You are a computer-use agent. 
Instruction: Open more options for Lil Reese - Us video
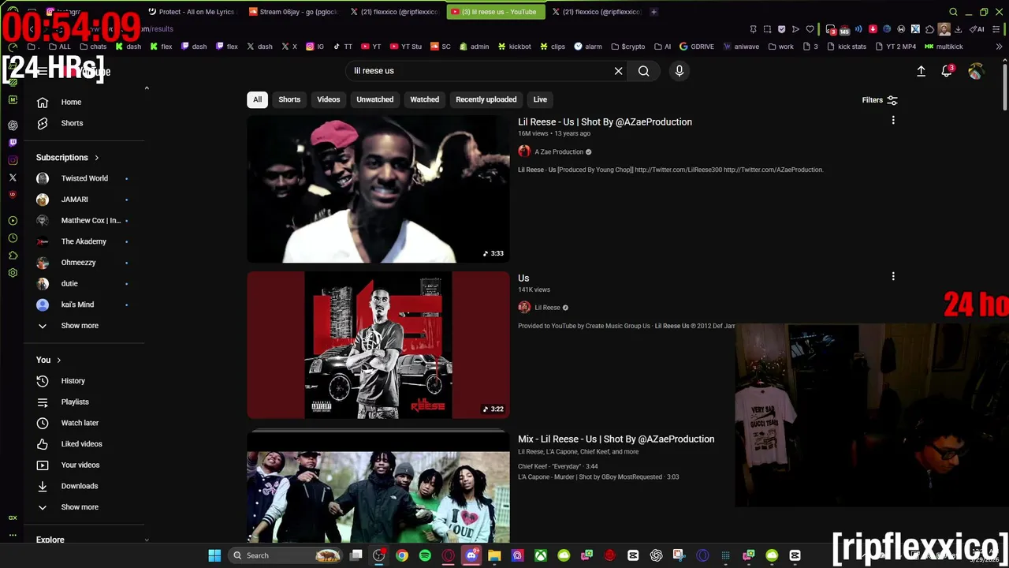tap(893, 121)
